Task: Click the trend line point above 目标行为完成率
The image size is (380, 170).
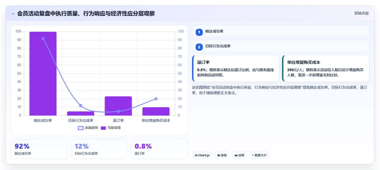Action: click(81, 105)
